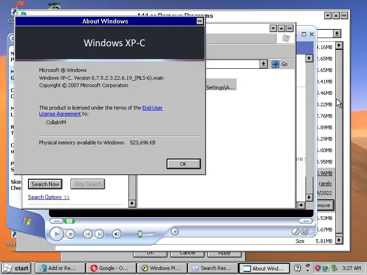This screenshot has height=275, width=367.
Task: Skip to next track in Media Player
Action: 100,234
